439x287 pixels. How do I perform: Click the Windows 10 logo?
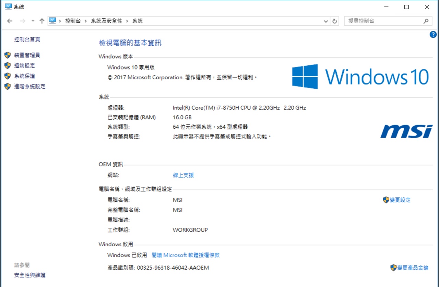point(360,76)
